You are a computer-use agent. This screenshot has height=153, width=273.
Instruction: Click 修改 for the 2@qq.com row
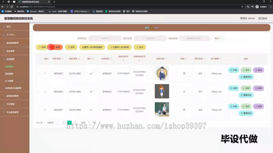(246, 88)
